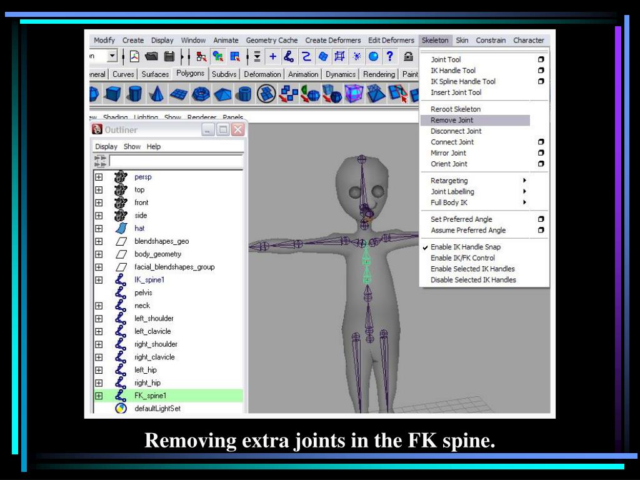Click the Open Scene folder icon
Image resolution: width=640 pixels, height=480 pixels.
(x=151, y=56)
